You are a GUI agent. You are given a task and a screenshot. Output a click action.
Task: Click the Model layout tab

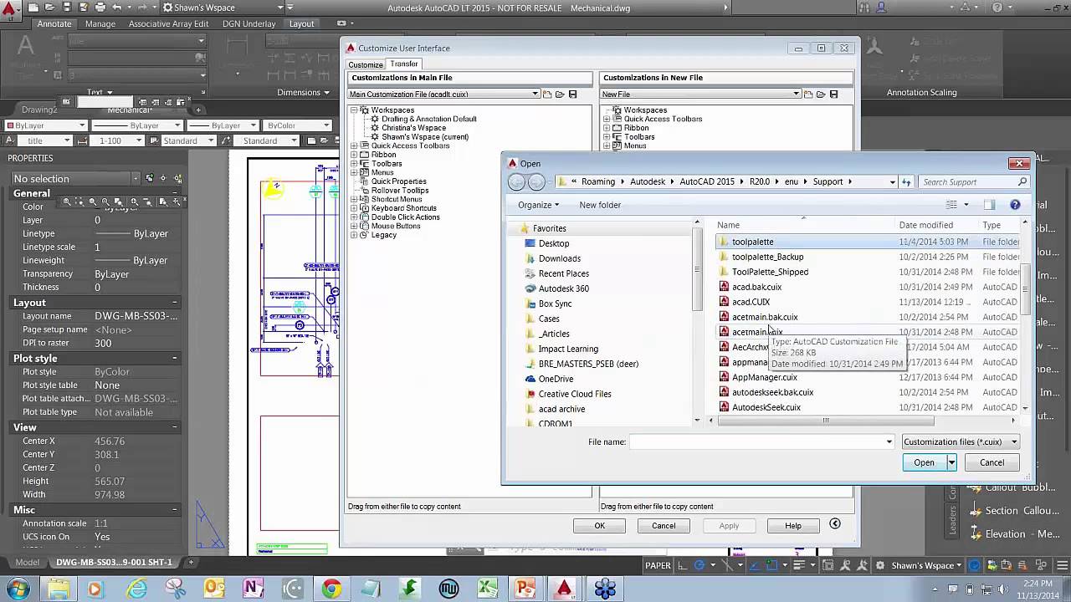(27, 562)
